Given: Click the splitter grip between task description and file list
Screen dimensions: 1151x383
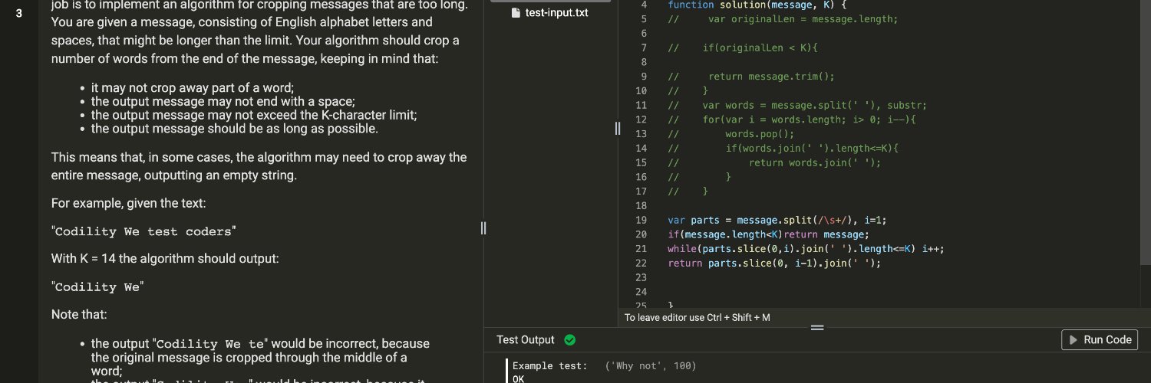Looking at the screenshot, I should coord(483,228).
